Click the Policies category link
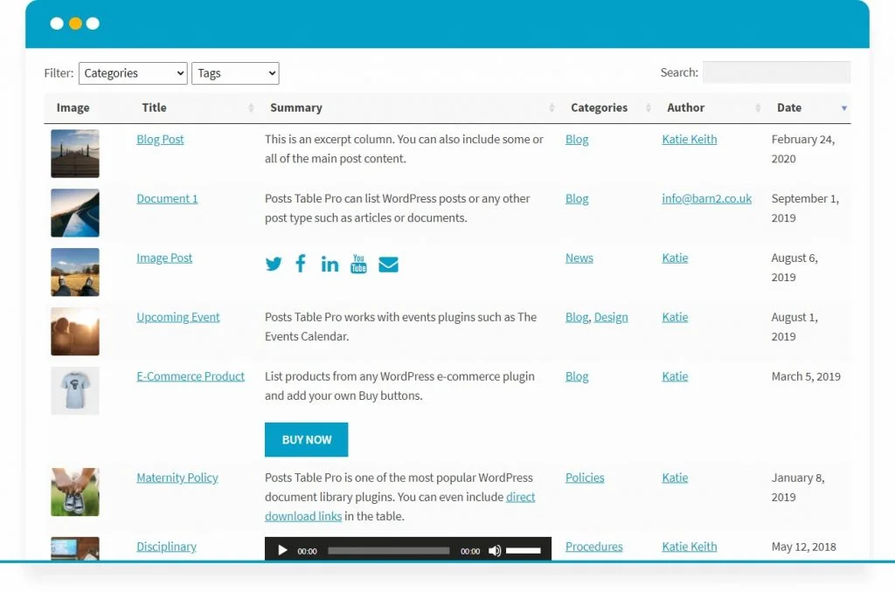The width and height of the screenshot is (895, 592). (x=585, y=478)
